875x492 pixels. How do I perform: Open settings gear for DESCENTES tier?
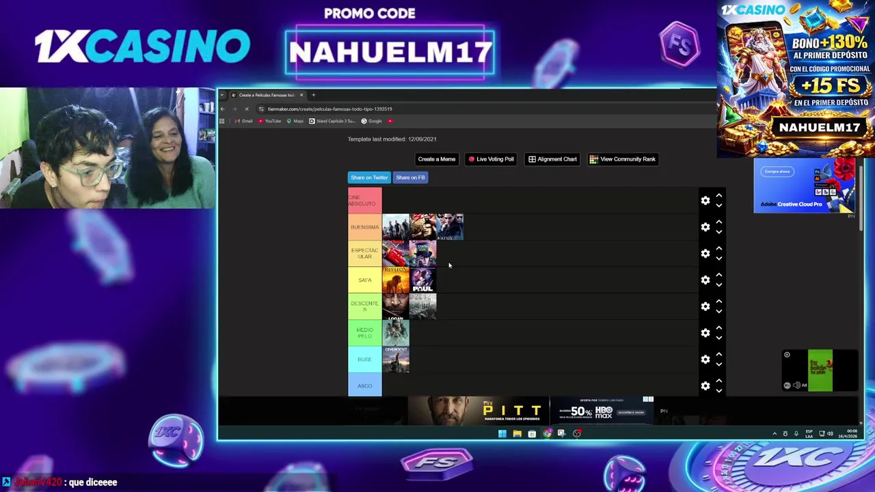705,306
